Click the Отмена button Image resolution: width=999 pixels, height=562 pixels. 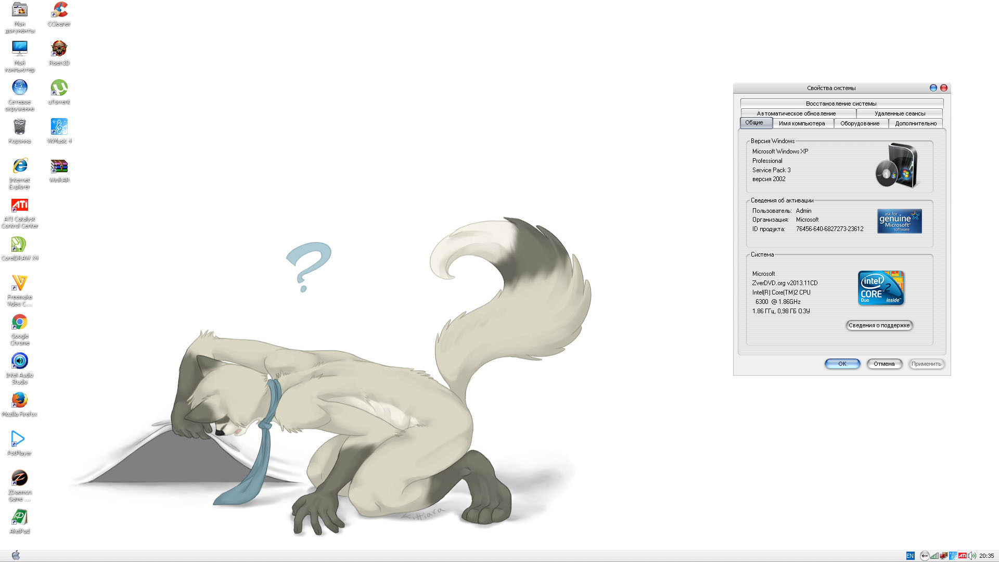point(884,364)
